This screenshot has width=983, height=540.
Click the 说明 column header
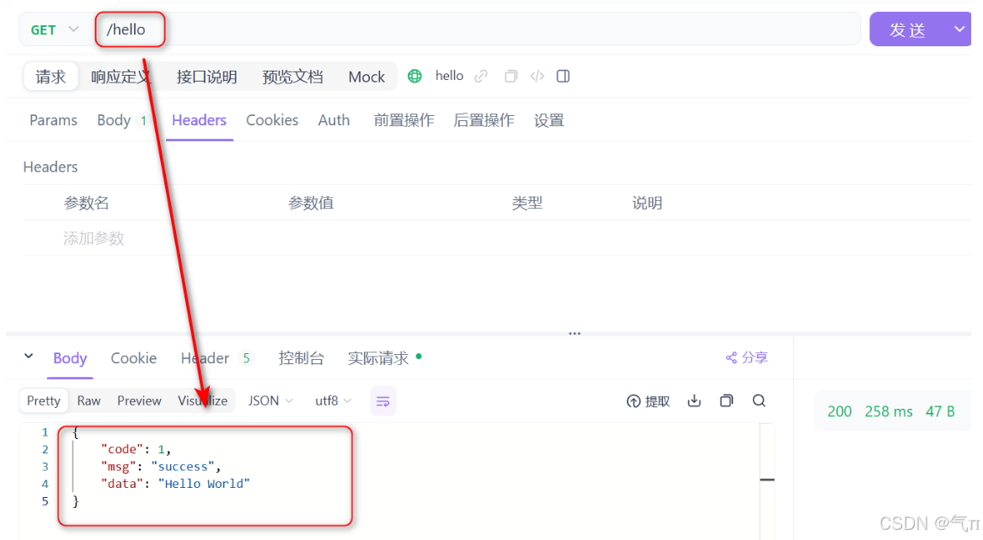[x=647, y=203]
